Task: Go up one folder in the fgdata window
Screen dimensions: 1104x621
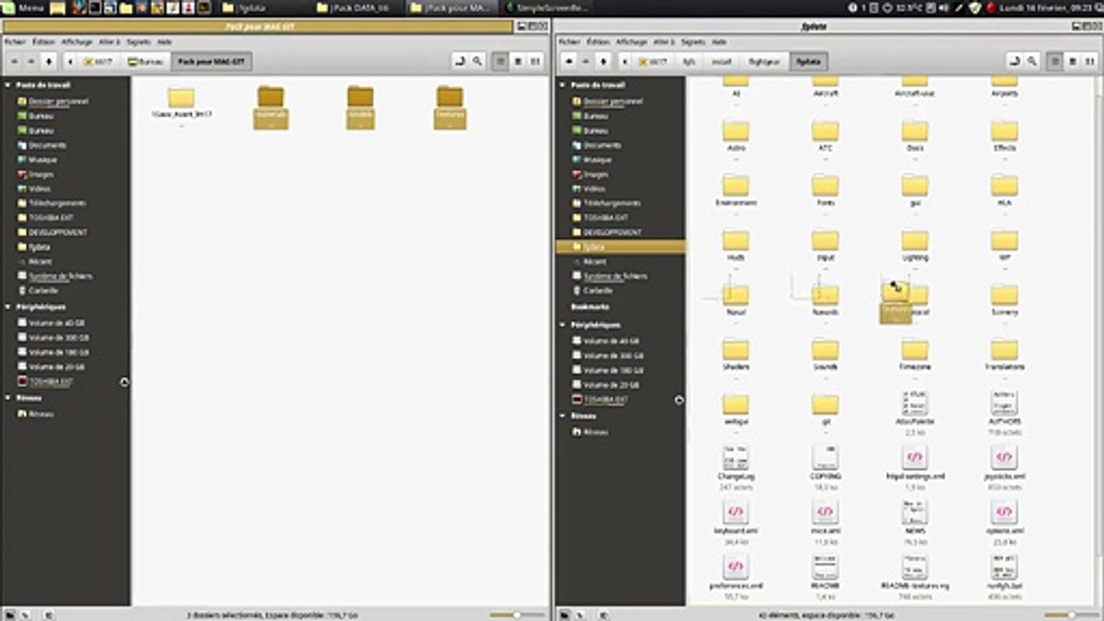Action: click(603, 61)
